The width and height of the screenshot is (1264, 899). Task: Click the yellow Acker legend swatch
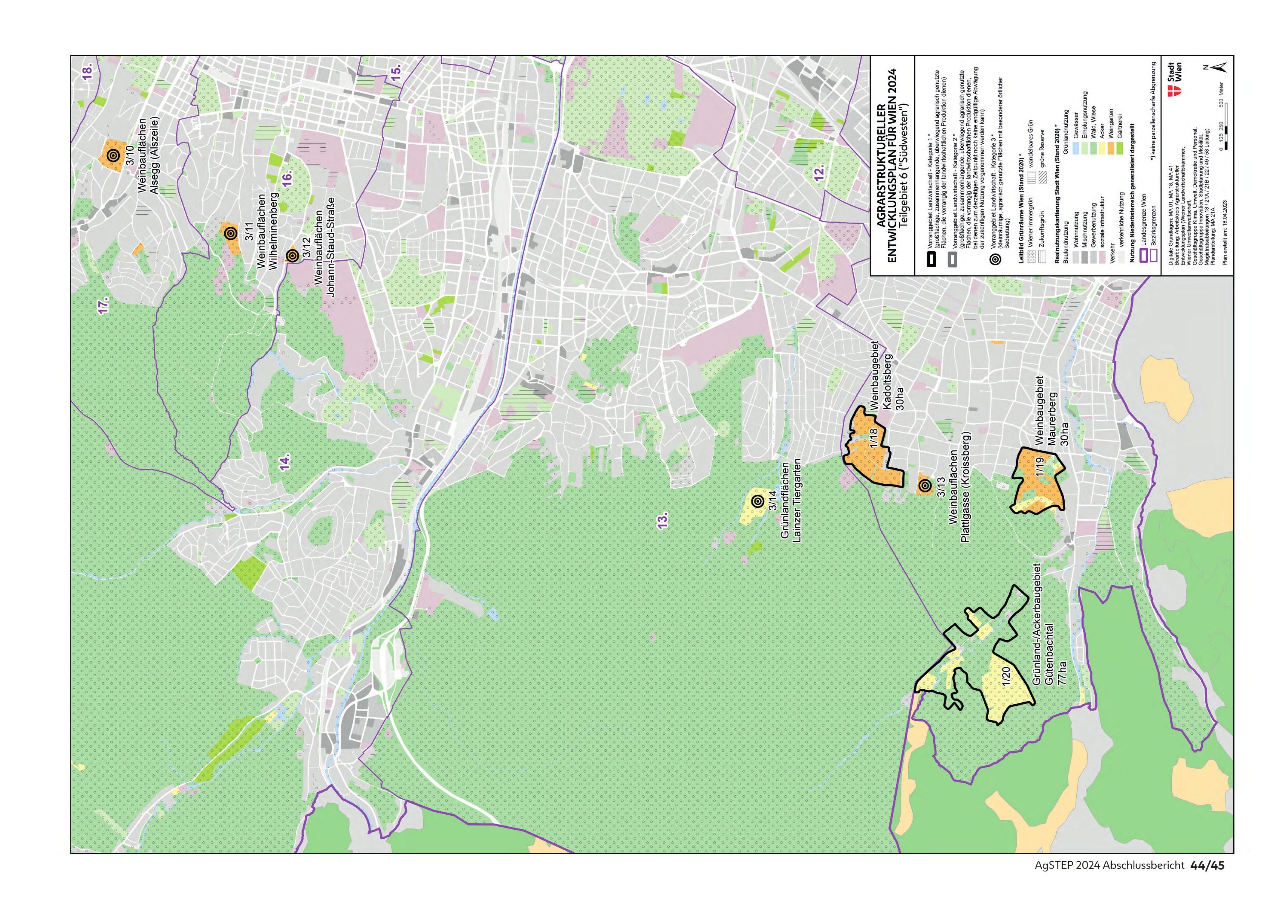(1102, 148)
